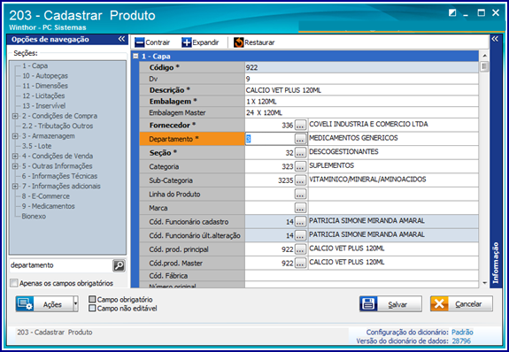Open the Sub-Categoria lookup ellipsis button
Image resolution: width=509 pixels, height=352 pixels.
pyautogui.click(x=300, y=180)
